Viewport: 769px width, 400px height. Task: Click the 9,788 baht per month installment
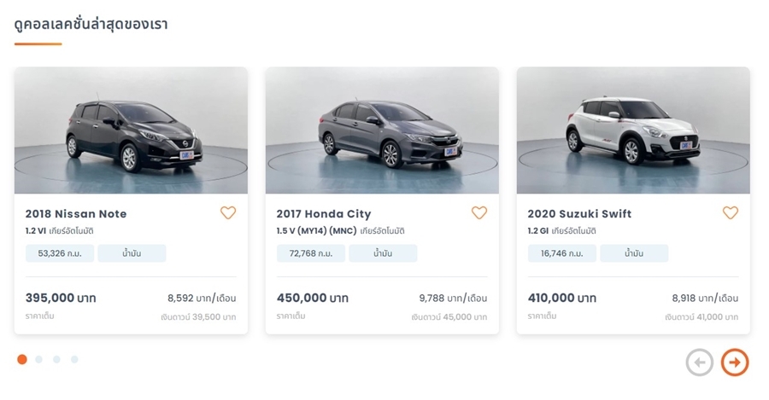(453, 299)
